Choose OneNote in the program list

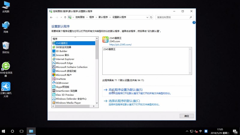point(73,79)
